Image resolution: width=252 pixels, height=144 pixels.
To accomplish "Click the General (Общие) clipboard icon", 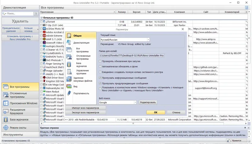I will 69,36.
